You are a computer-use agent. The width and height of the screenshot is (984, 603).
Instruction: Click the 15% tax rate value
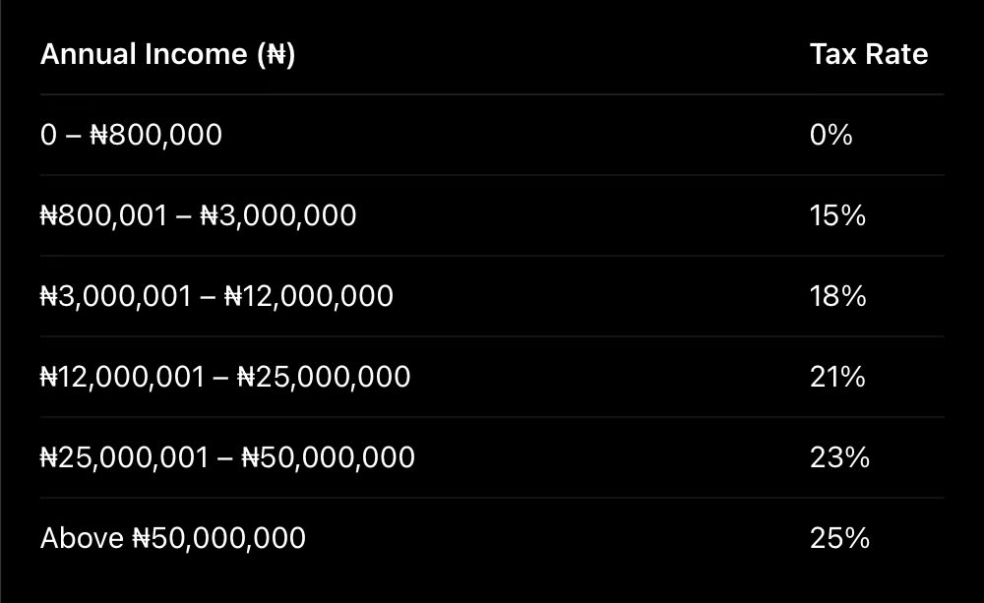[x=837, y=215]
